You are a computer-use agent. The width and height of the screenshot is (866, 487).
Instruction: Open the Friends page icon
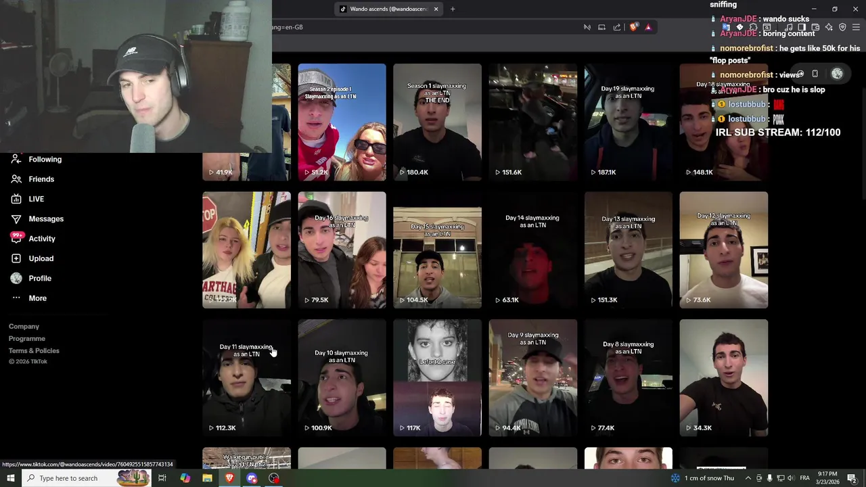click(16, 179)
